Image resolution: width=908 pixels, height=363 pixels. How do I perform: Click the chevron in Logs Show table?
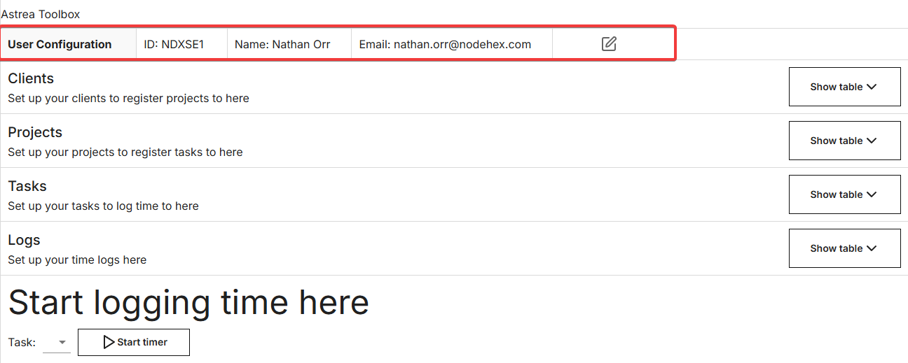pyautogui.click(x=872, y=248)
